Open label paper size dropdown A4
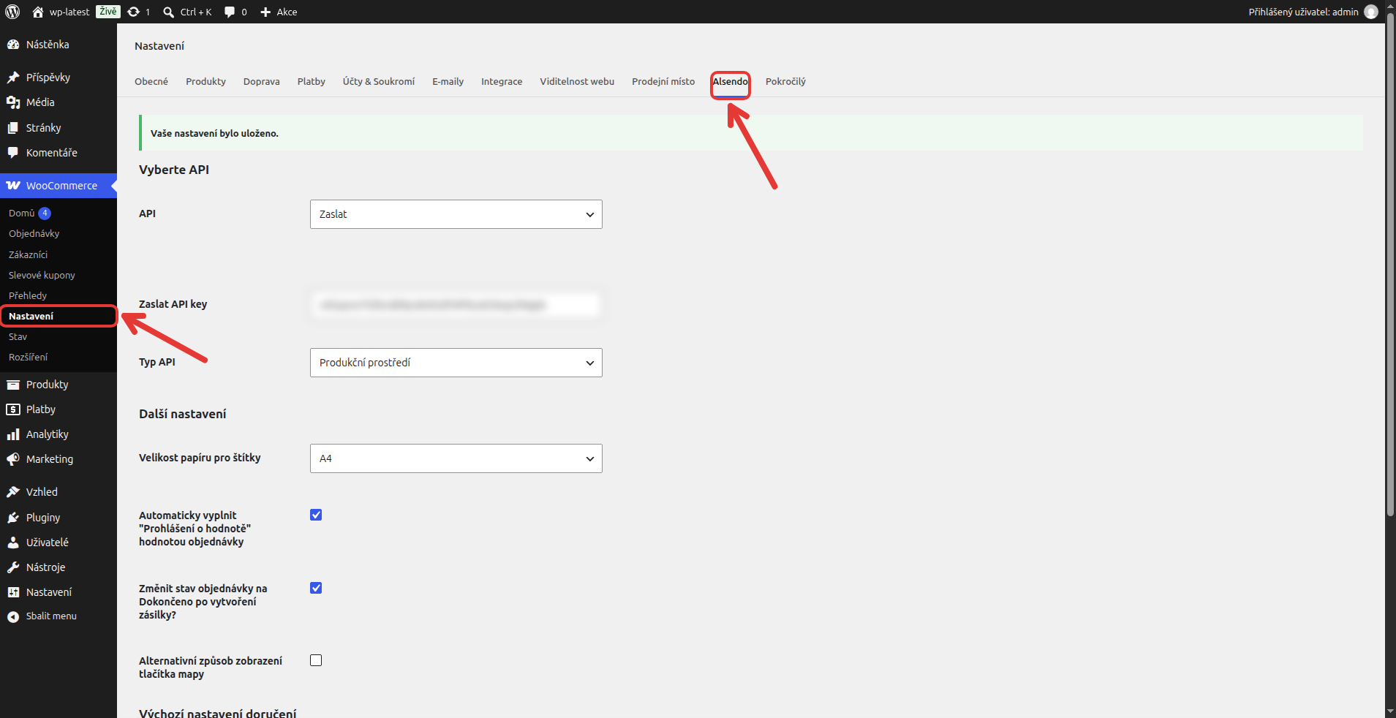This screenshot has height=718, width=1396. pyautogui.click(x=456, y=458)
